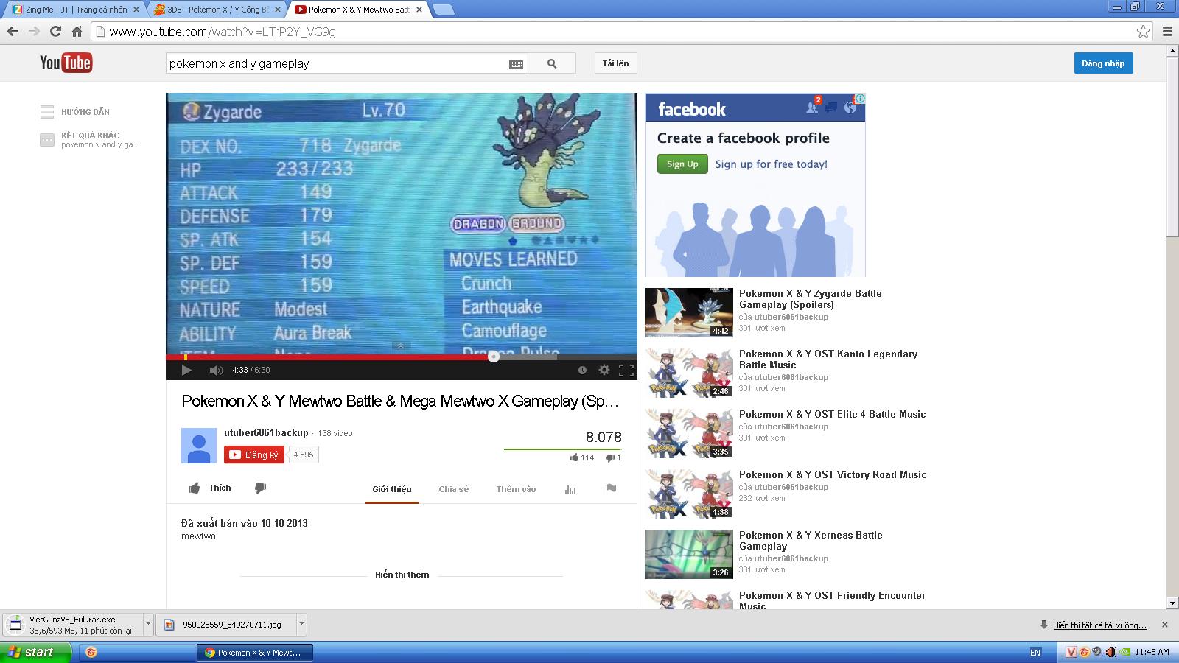This screenshot has width=1179, height=663.
Task: Close the Pokemon X & Y Mewtwo tab
Action: tap(419, 10)
